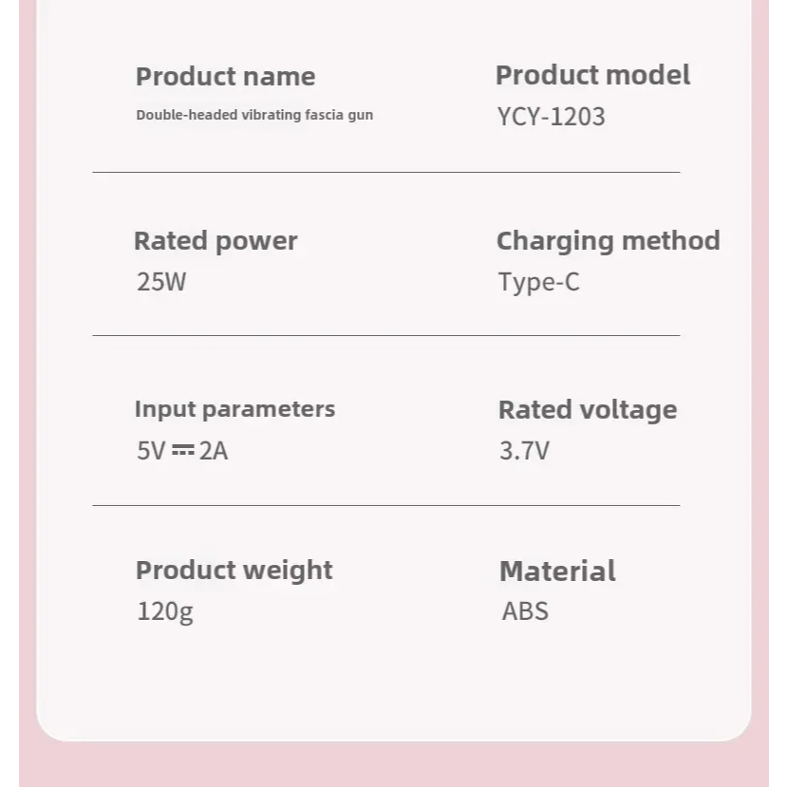Select the Type-C value text

[x=538, y=282]
